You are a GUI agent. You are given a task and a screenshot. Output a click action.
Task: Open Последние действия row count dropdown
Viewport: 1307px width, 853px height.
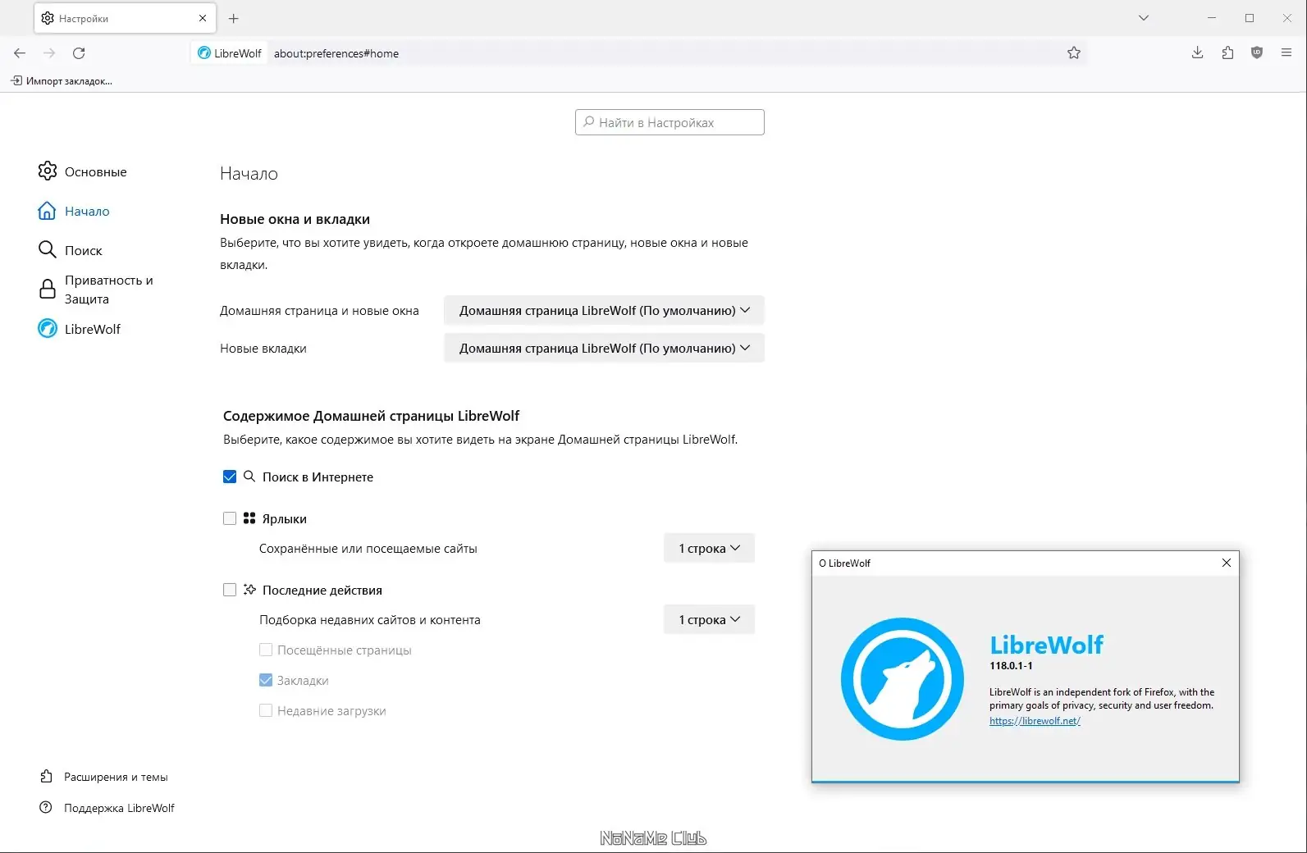(709, 619)
